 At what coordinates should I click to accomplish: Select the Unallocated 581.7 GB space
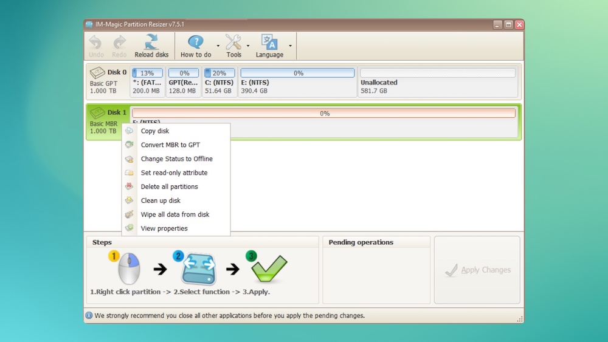click(x=438, y=82)
